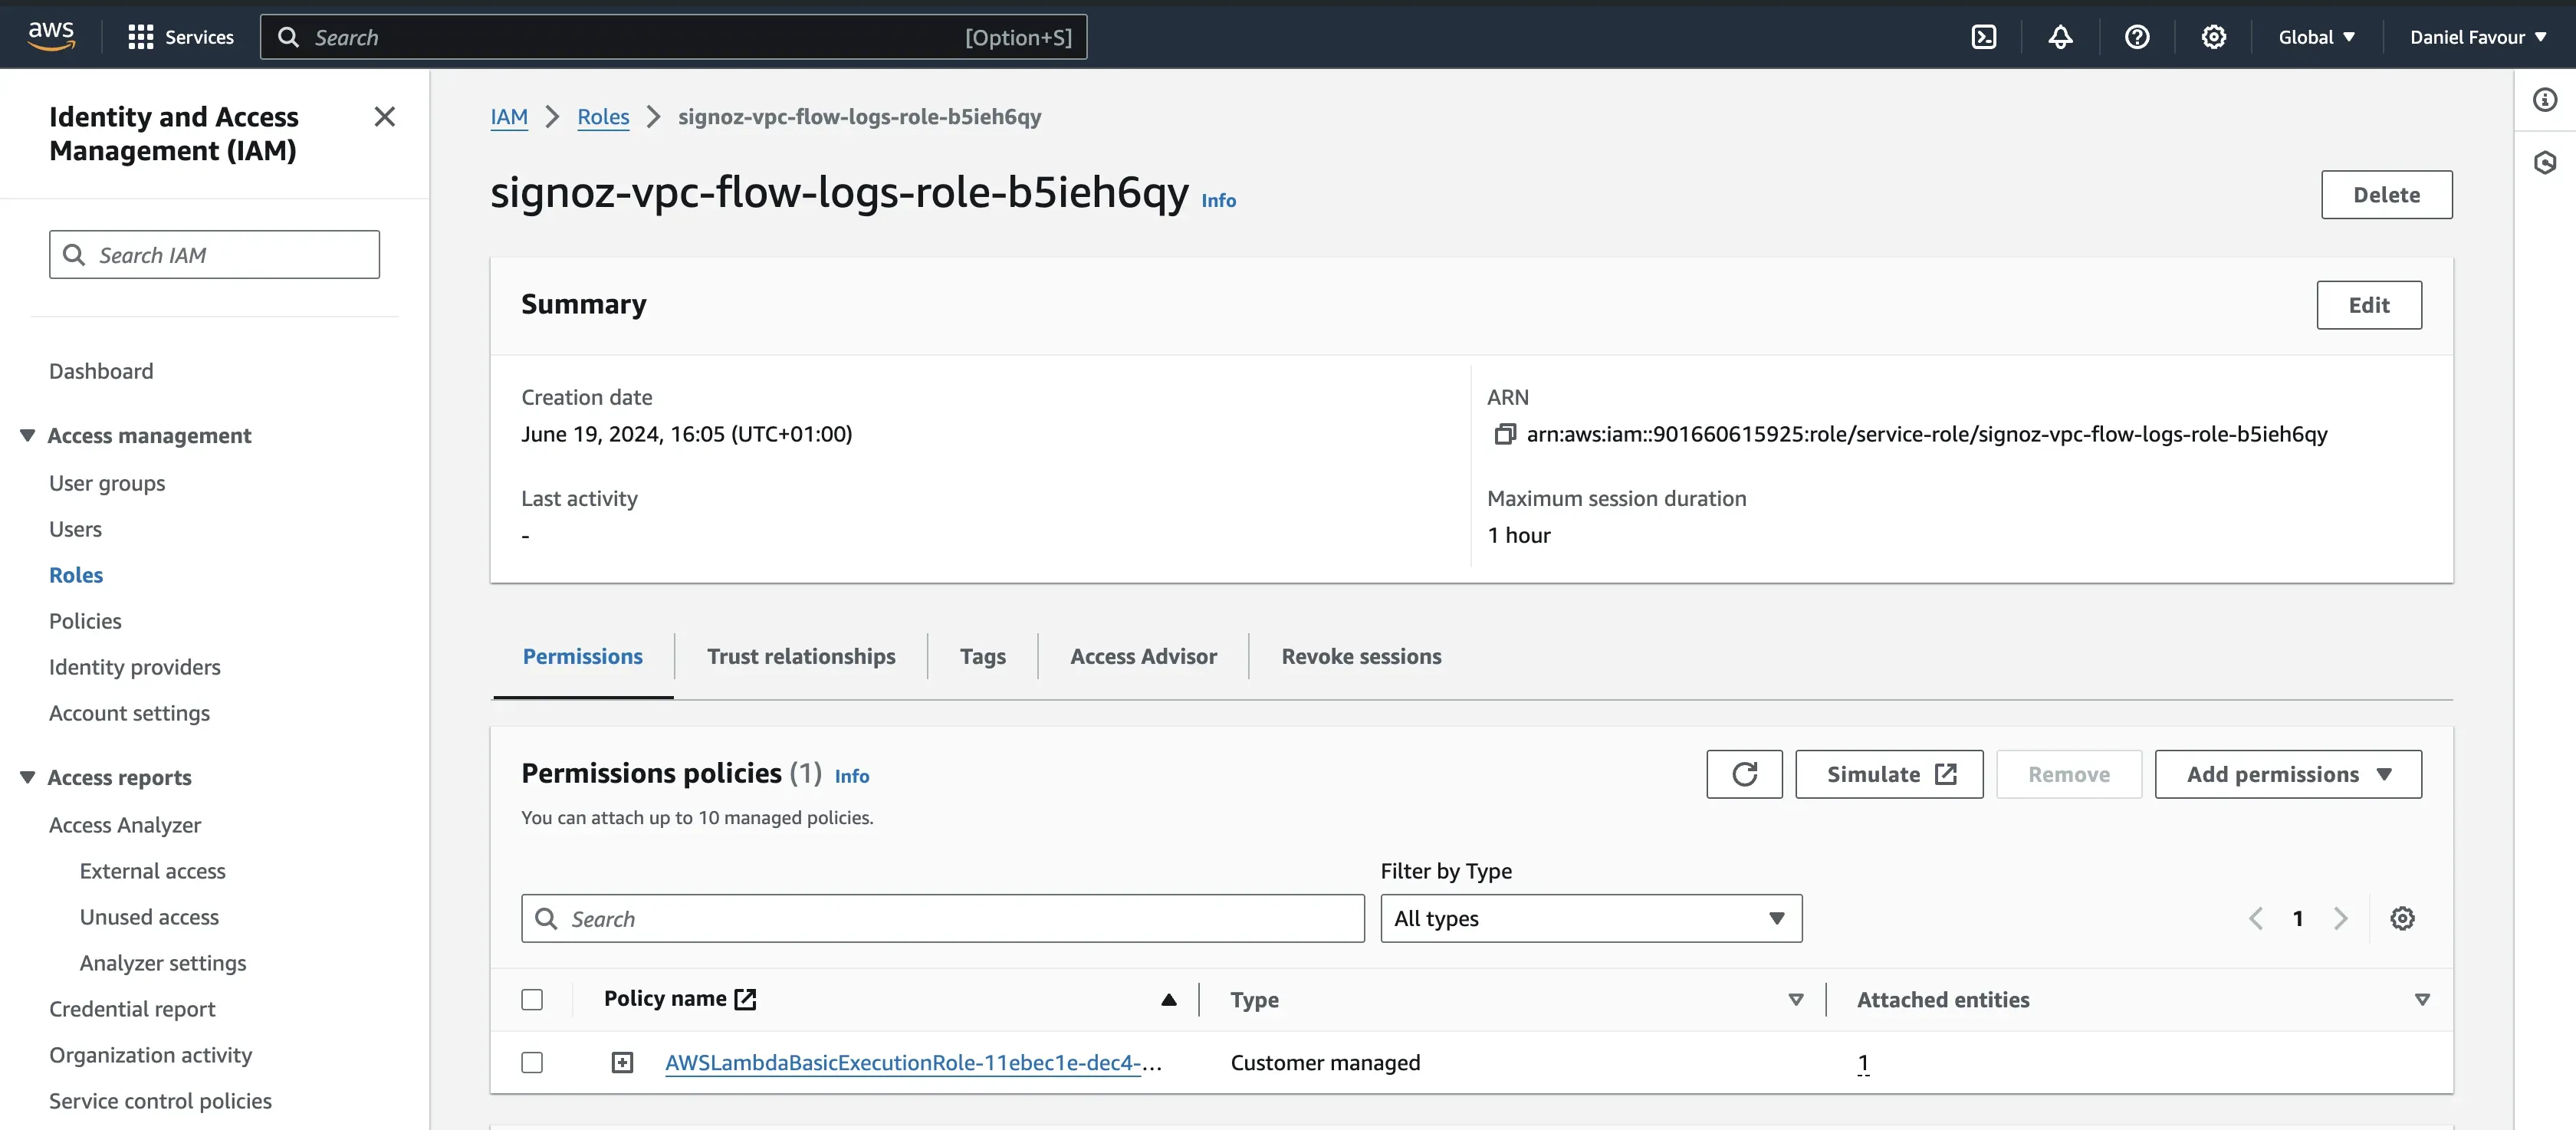Click the AWS services grid icon
2576x1130 pixels.
point(140,36)
